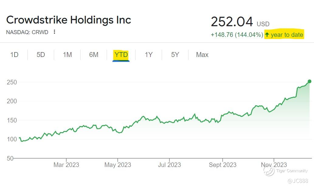The height and width of the screenshot is (188, 314).
Task: Open the 5Y time range
Action: pos(175,55)
